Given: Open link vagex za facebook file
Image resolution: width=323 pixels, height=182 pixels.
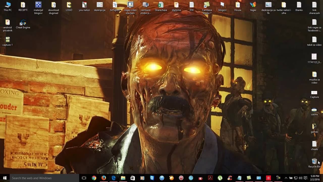Looking at the screenshot, I should (314, 26).
